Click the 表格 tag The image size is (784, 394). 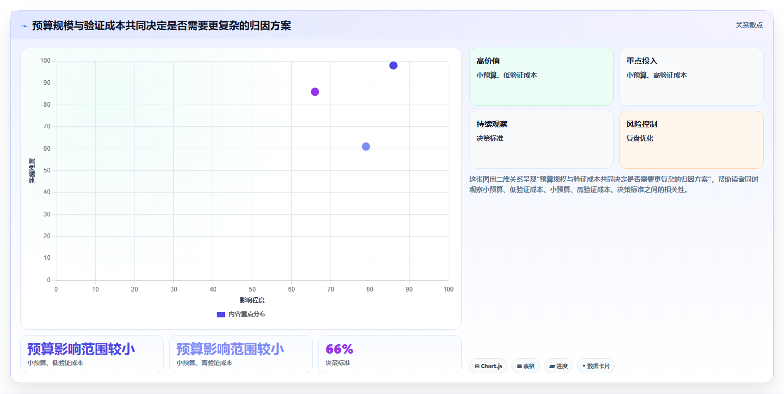(525, 366)
